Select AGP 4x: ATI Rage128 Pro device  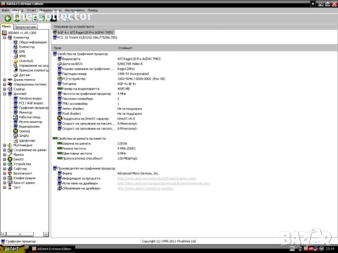(x=83, y=33)
